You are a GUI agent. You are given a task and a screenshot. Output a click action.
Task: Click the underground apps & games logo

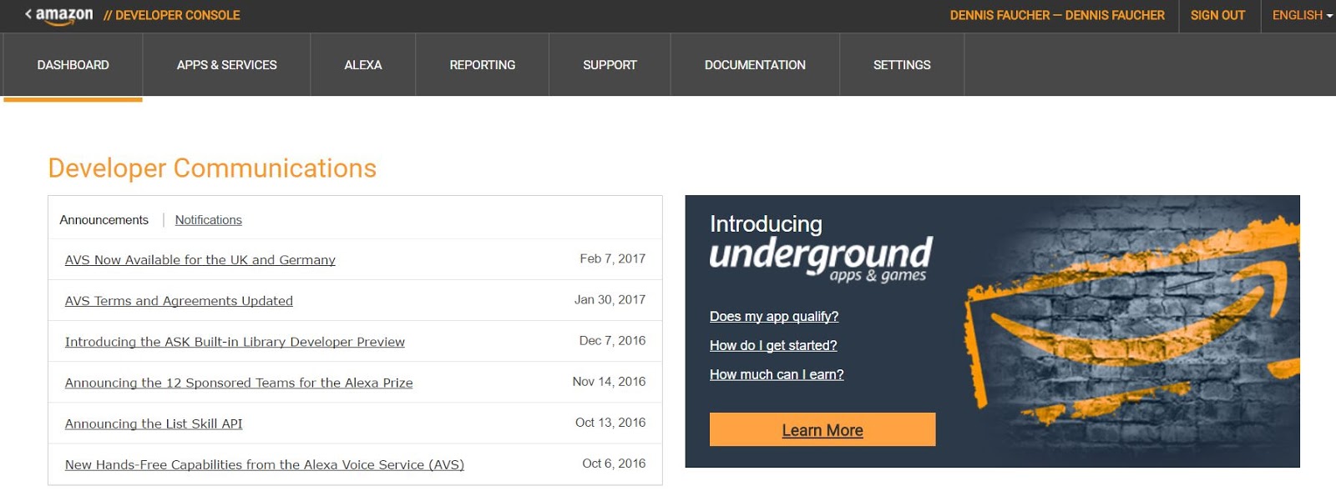tap(820, 259)
